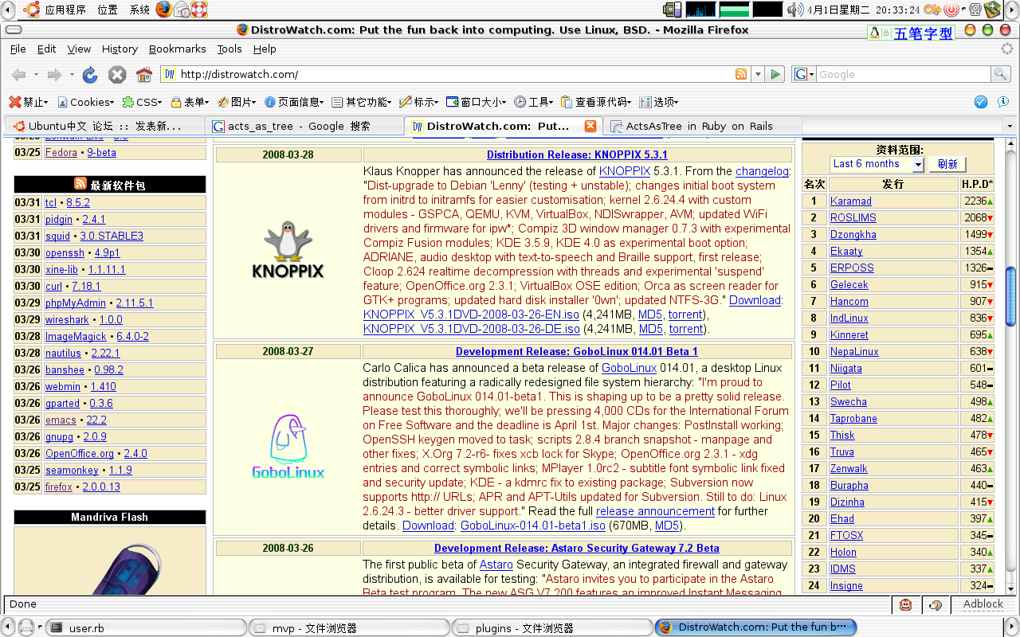The width and height of the screenshot is (1020, 637).
Task: Close the DistroWatch.com tab
Action: pyautogui.click(x=590, y=126)
